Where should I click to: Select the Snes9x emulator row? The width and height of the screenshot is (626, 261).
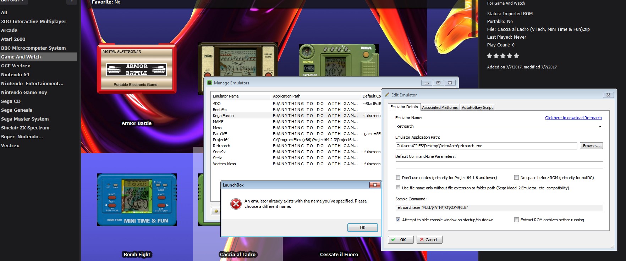(296, 152)
